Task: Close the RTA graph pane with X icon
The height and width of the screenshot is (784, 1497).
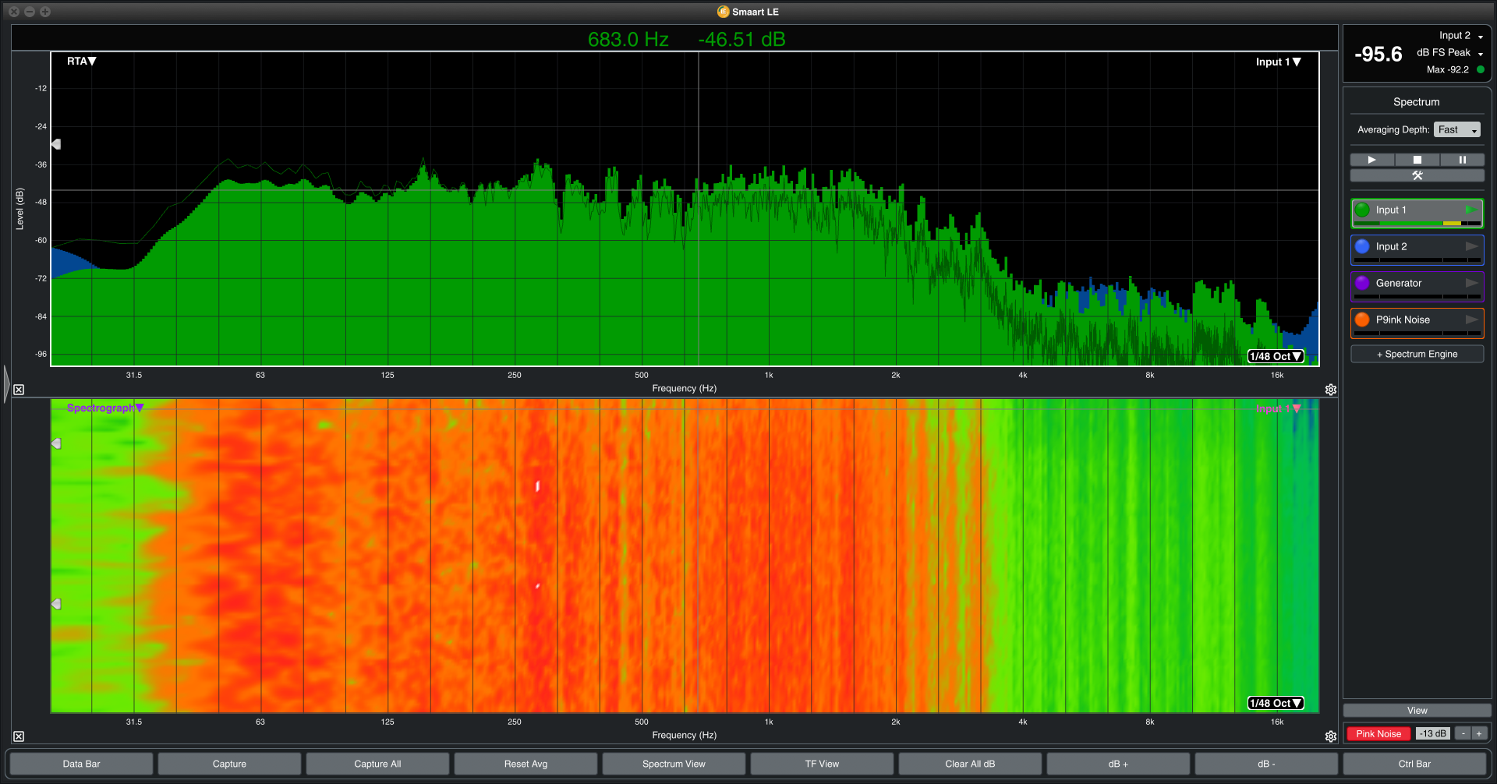Action: coord(19,390)
